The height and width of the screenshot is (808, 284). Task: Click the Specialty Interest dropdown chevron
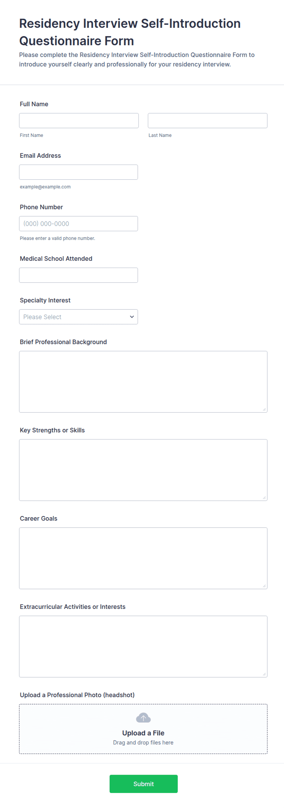(132, 317)
